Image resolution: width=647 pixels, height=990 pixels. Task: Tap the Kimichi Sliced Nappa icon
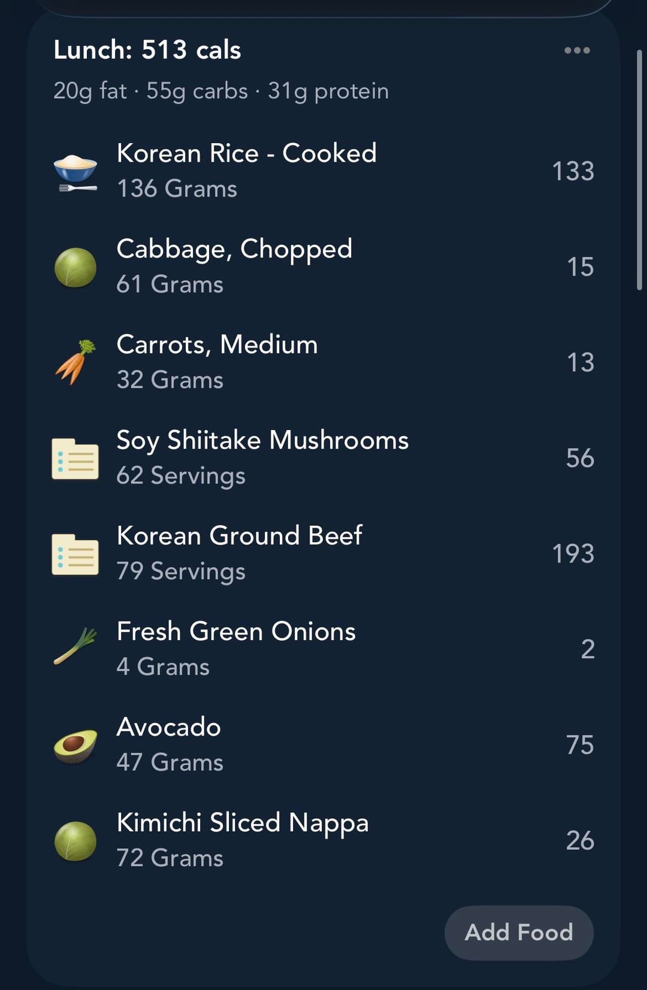(75, 841)
